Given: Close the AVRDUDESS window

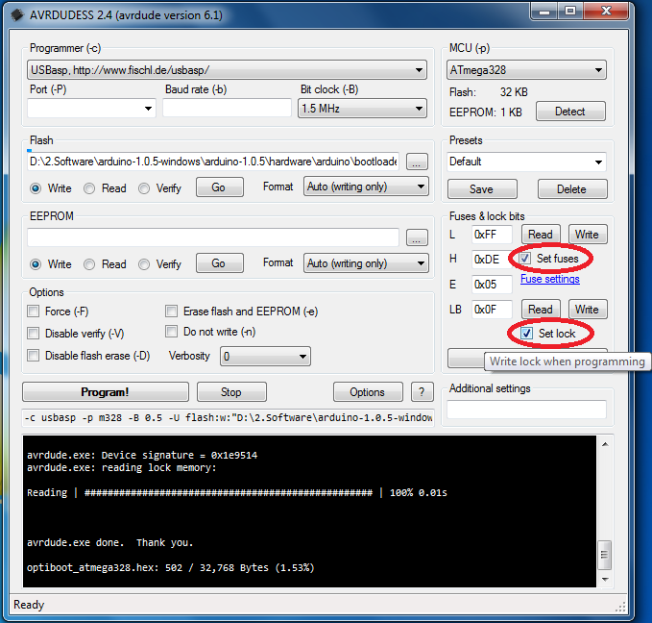Looking at the screenshot, I should coord(606,12).
